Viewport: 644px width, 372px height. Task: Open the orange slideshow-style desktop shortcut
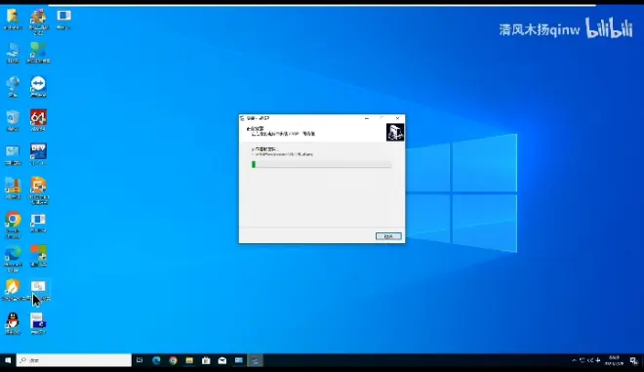tap(38, 190)
